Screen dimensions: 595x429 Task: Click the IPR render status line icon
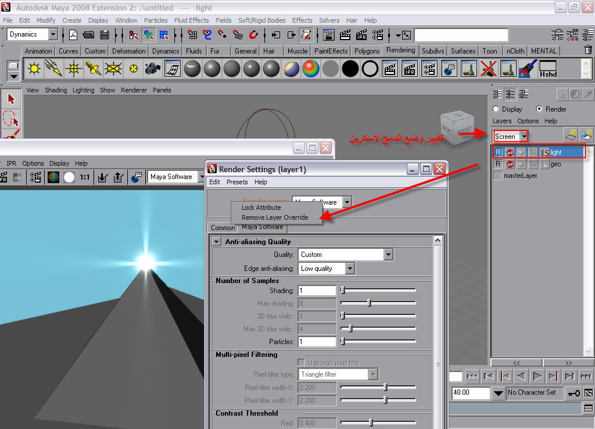[361, 35]
